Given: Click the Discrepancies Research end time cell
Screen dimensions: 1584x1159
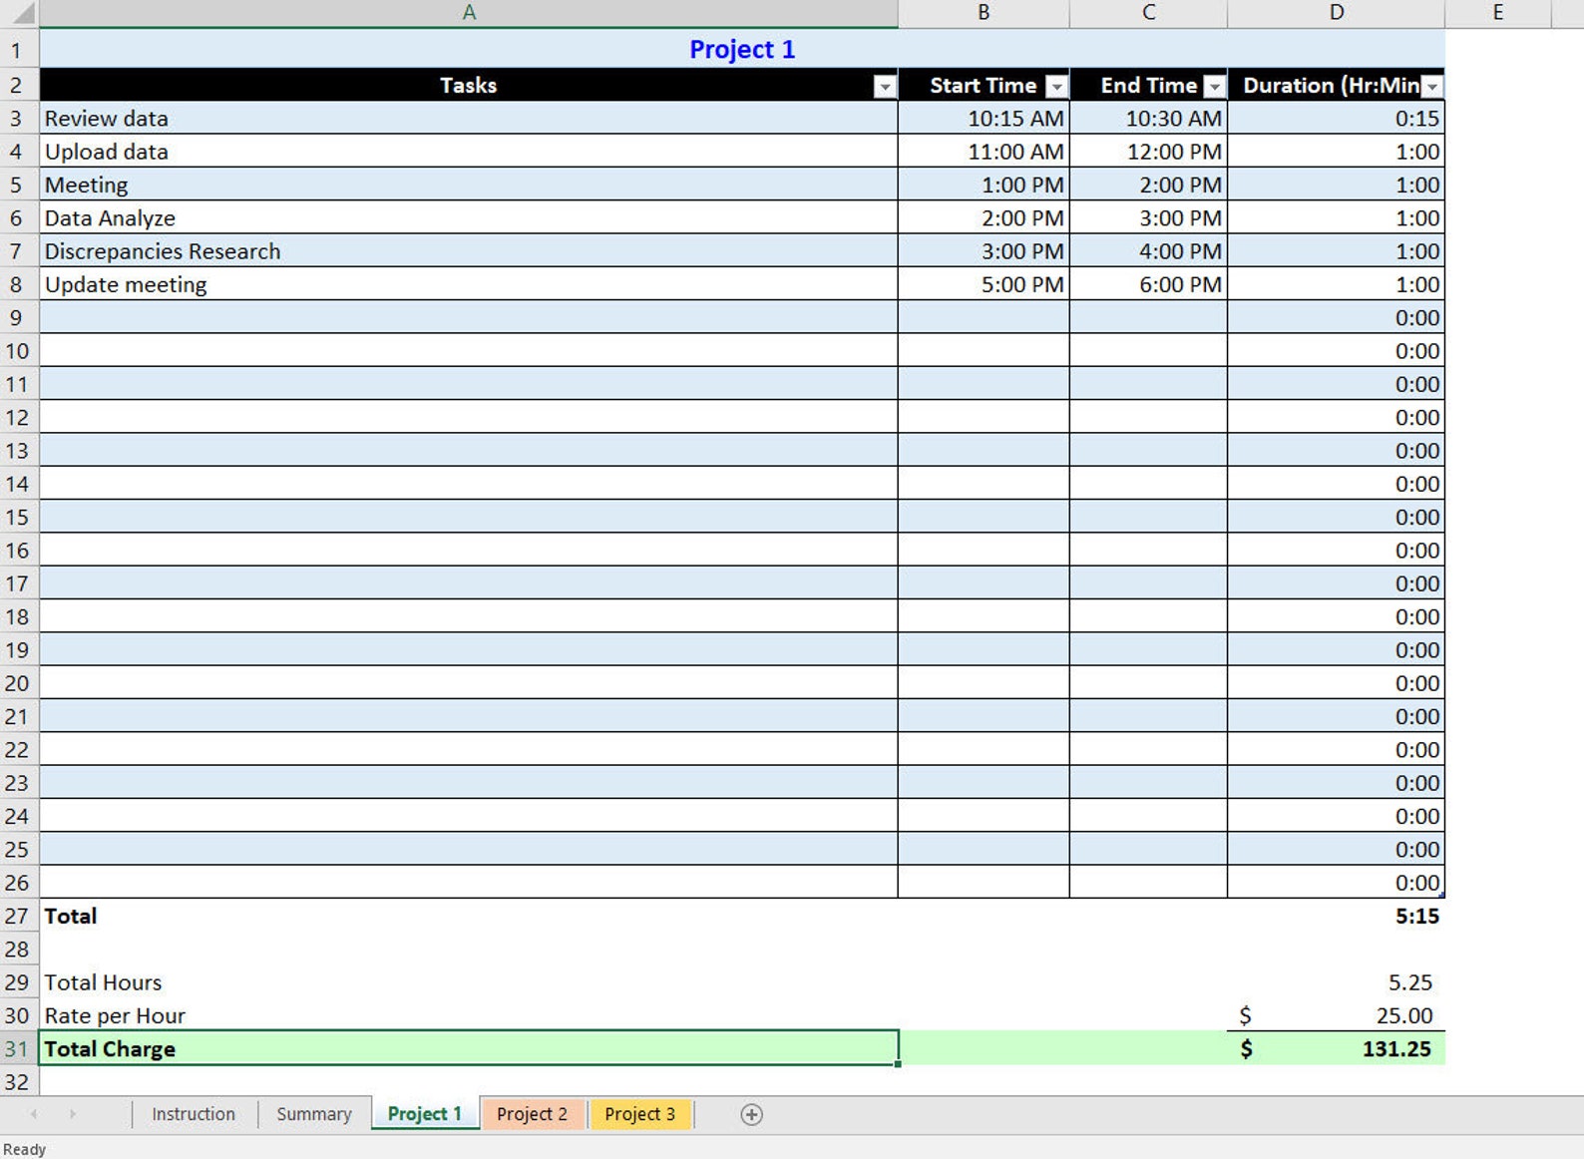Looking at the screenshot, I should 1149,250.
